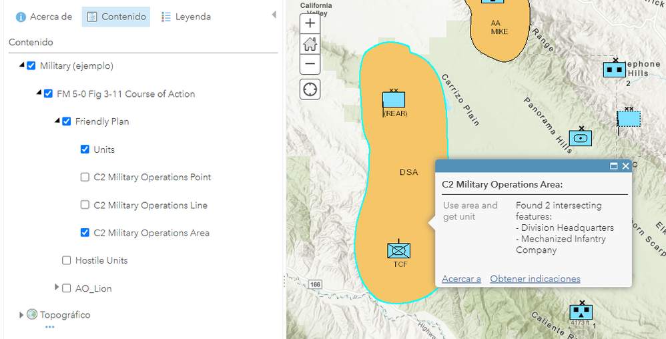
Task: Click the Obtener indicaciones link
Action: click(535, 279)
